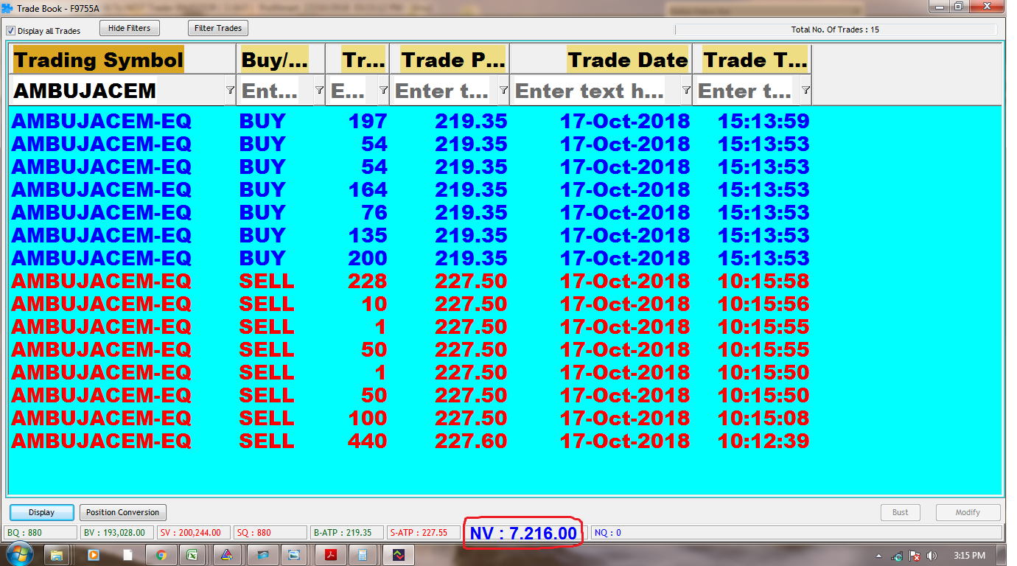Screen dimensions: 1017x566
Task: Click the Hide Filters button
Action: coord(129,28)
